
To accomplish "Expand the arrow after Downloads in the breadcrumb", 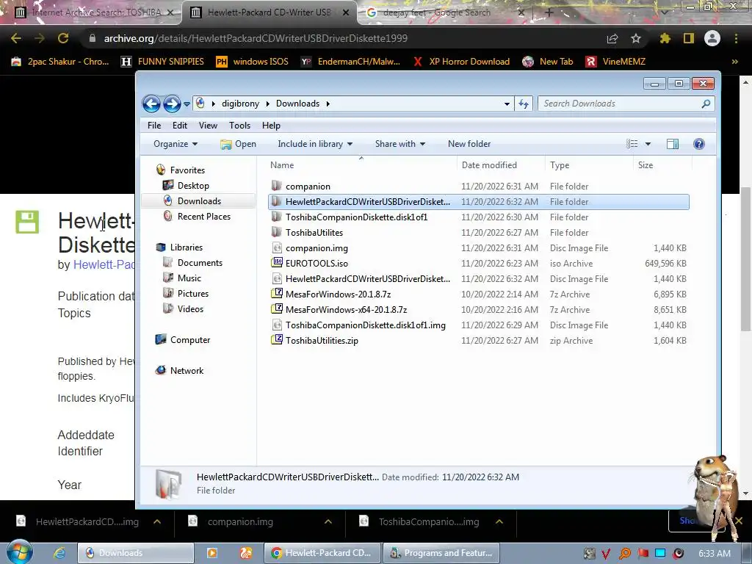I will point(328,104).
